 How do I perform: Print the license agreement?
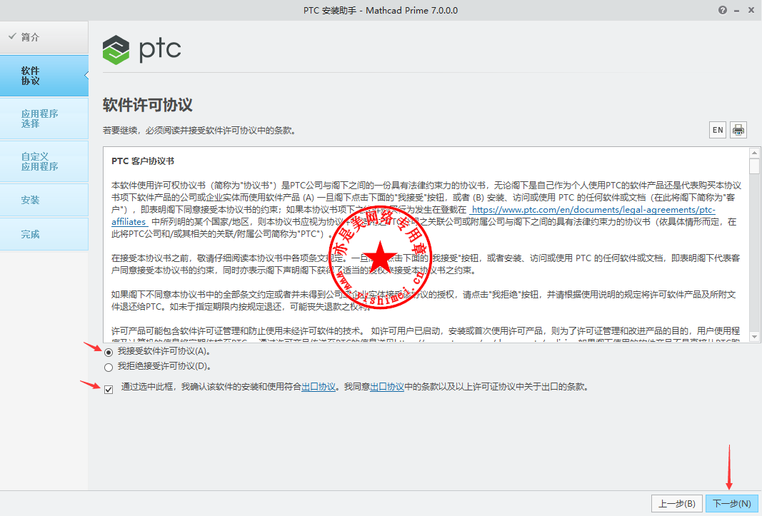click(738, 130)
